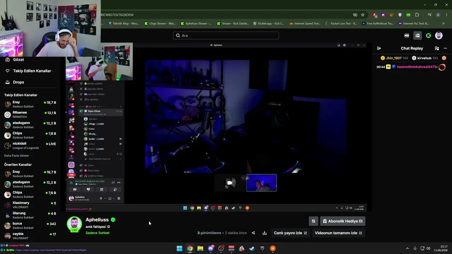The width and height of the screenshot is (452, 254).
Task: Open RRaenee channel in followed list
Action: pos(30,115)
